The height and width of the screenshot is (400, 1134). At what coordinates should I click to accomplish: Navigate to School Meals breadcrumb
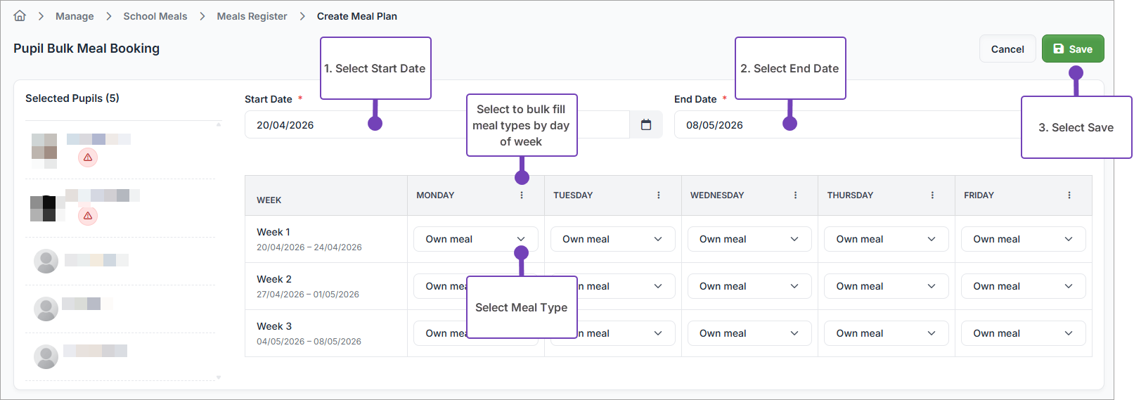155,16
